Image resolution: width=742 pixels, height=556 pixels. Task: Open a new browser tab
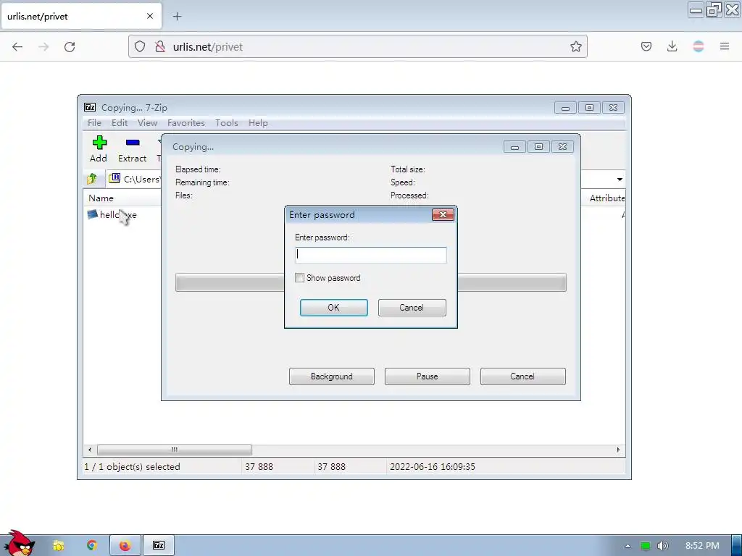177,17
